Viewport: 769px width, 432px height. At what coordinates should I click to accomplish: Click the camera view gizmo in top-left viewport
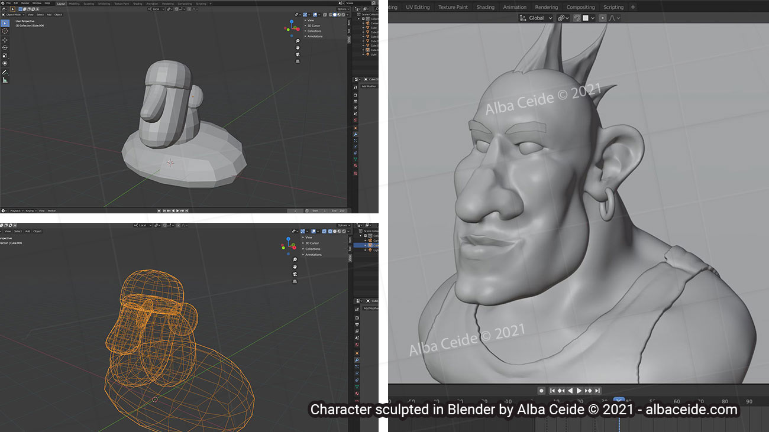coord(298,54)
